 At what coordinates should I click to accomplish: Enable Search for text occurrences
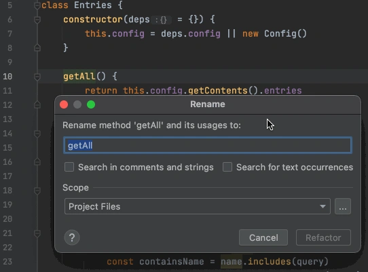227,167
